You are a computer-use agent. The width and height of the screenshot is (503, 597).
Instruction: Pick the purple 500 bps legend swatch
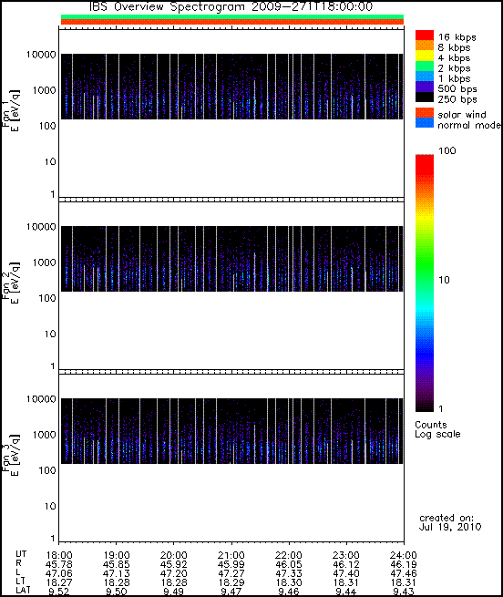click(425, 87)
